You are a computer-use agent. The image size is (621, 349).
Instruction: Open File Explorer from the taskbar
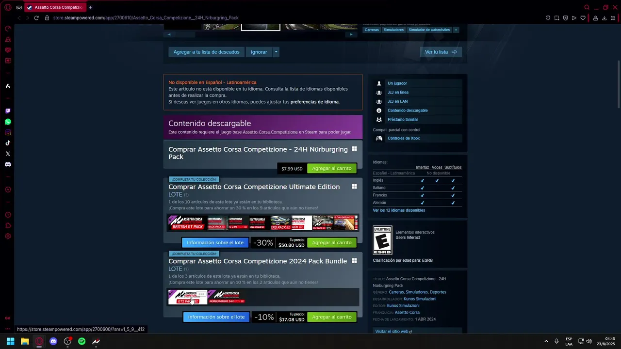25,341
